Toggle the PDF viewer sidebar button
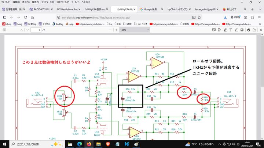The image size is (264, 148). click(x=4, y=30)
